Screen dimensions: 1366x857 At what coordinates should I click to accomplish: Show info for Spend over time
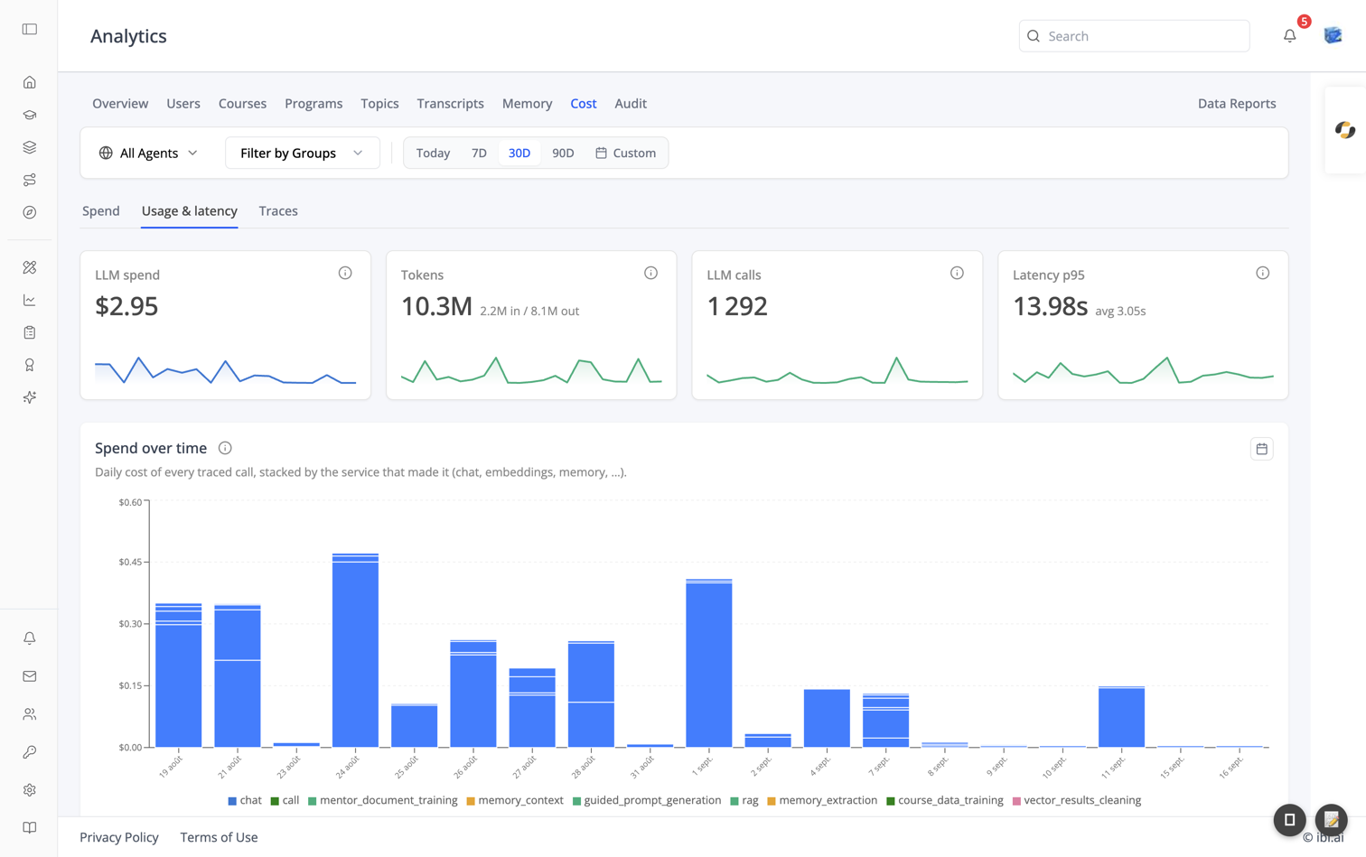point(225,448)
